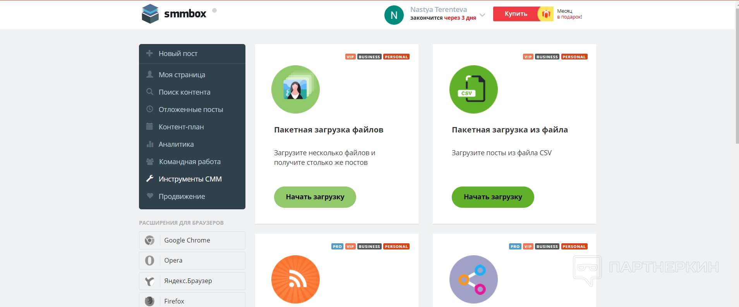739x307 pixels.
Task: Click the Nastya Terenteva account name
Action: click(x=439, y=9)
